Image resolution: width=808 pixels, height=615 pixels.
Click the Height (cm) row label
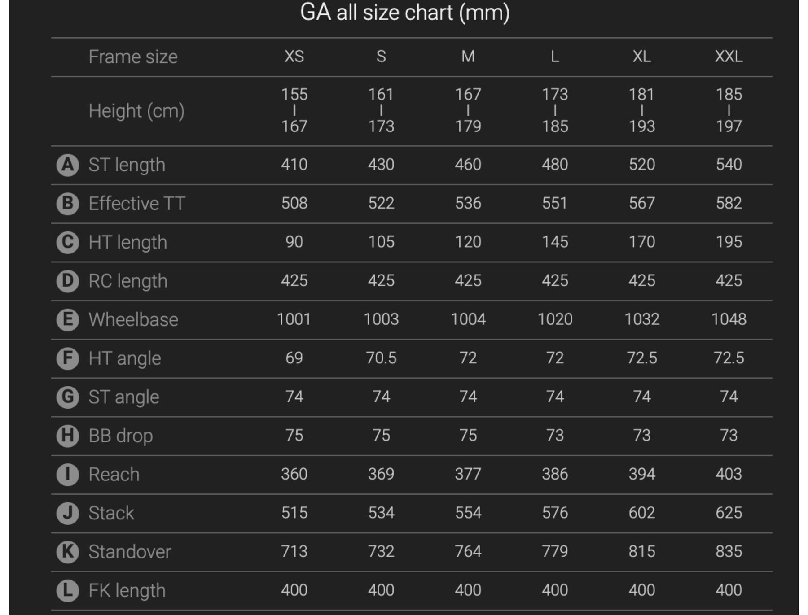pos(136,111)
